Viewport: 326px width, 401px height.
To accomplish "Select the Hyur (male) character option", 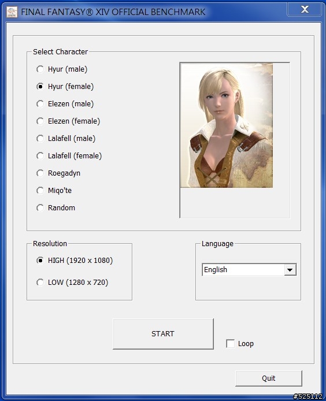I will (x=62, y=69).
